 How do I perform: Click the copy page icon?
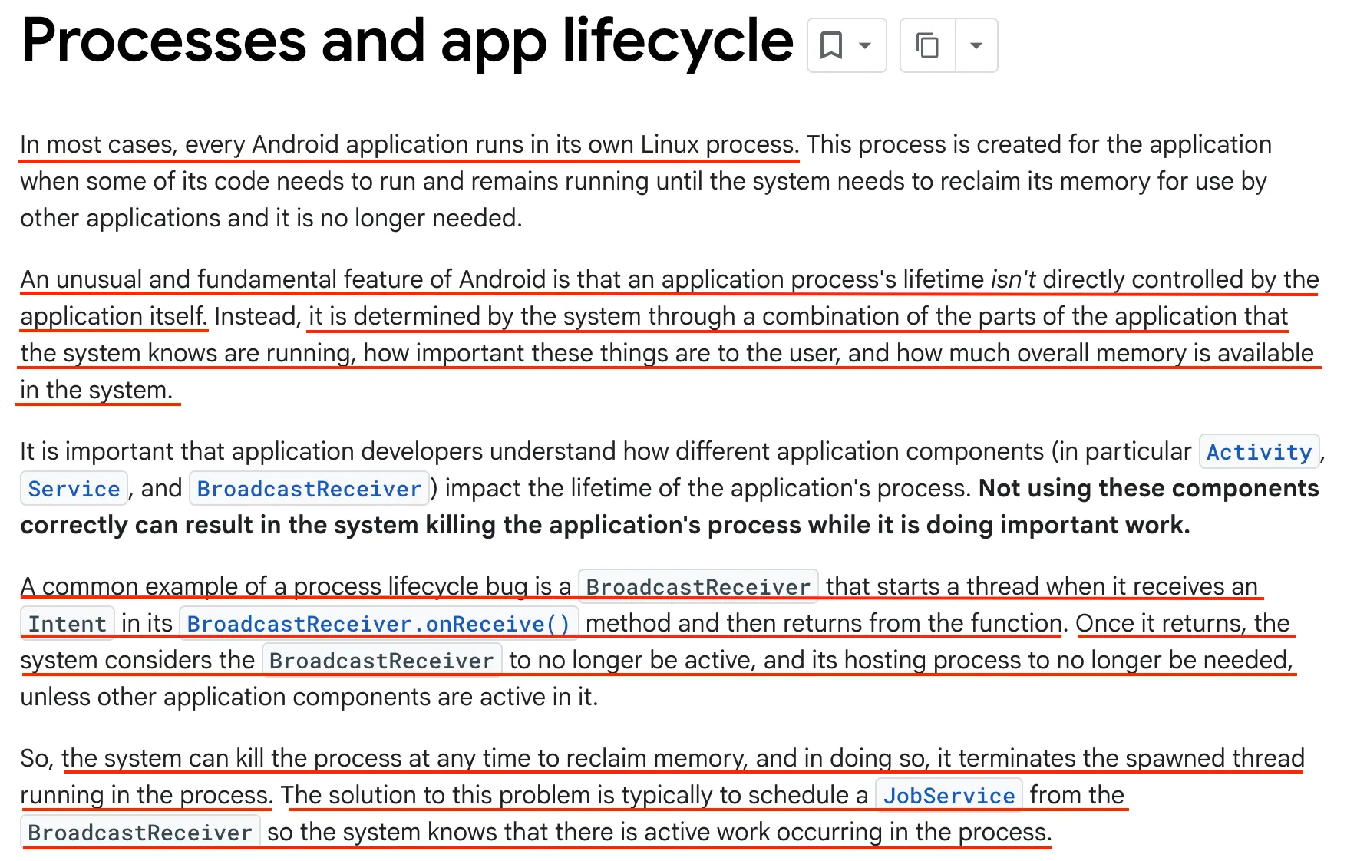928,45
